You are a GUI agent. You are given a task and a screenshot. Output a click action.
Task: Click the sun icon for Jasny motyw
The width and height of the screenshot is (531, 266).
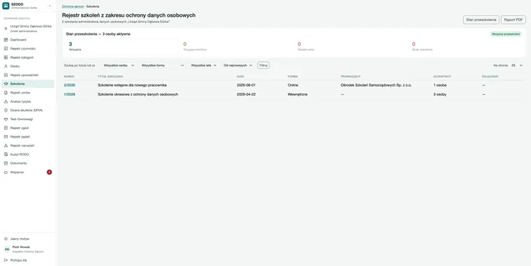tap(6, 239)
